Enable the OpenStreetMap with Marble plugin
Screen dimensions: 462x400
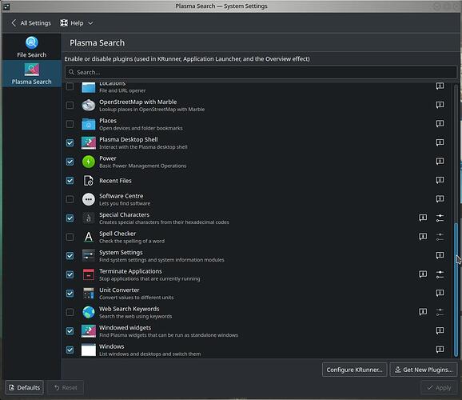(70, 106)
